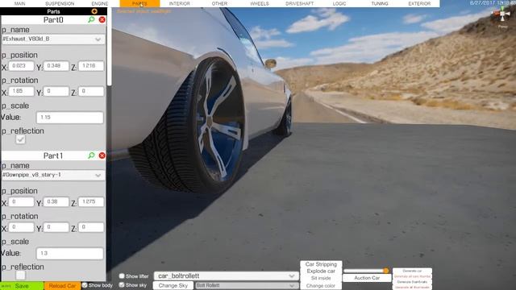Screen dimensions: 516x290
Task: Click the Auction Car button
Action: click(x=367, y=278)
